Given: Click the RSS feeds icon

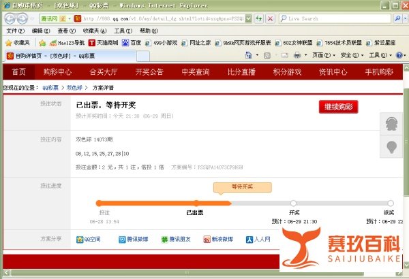Looking at the screenshot, I should click(x=267, y=55).
